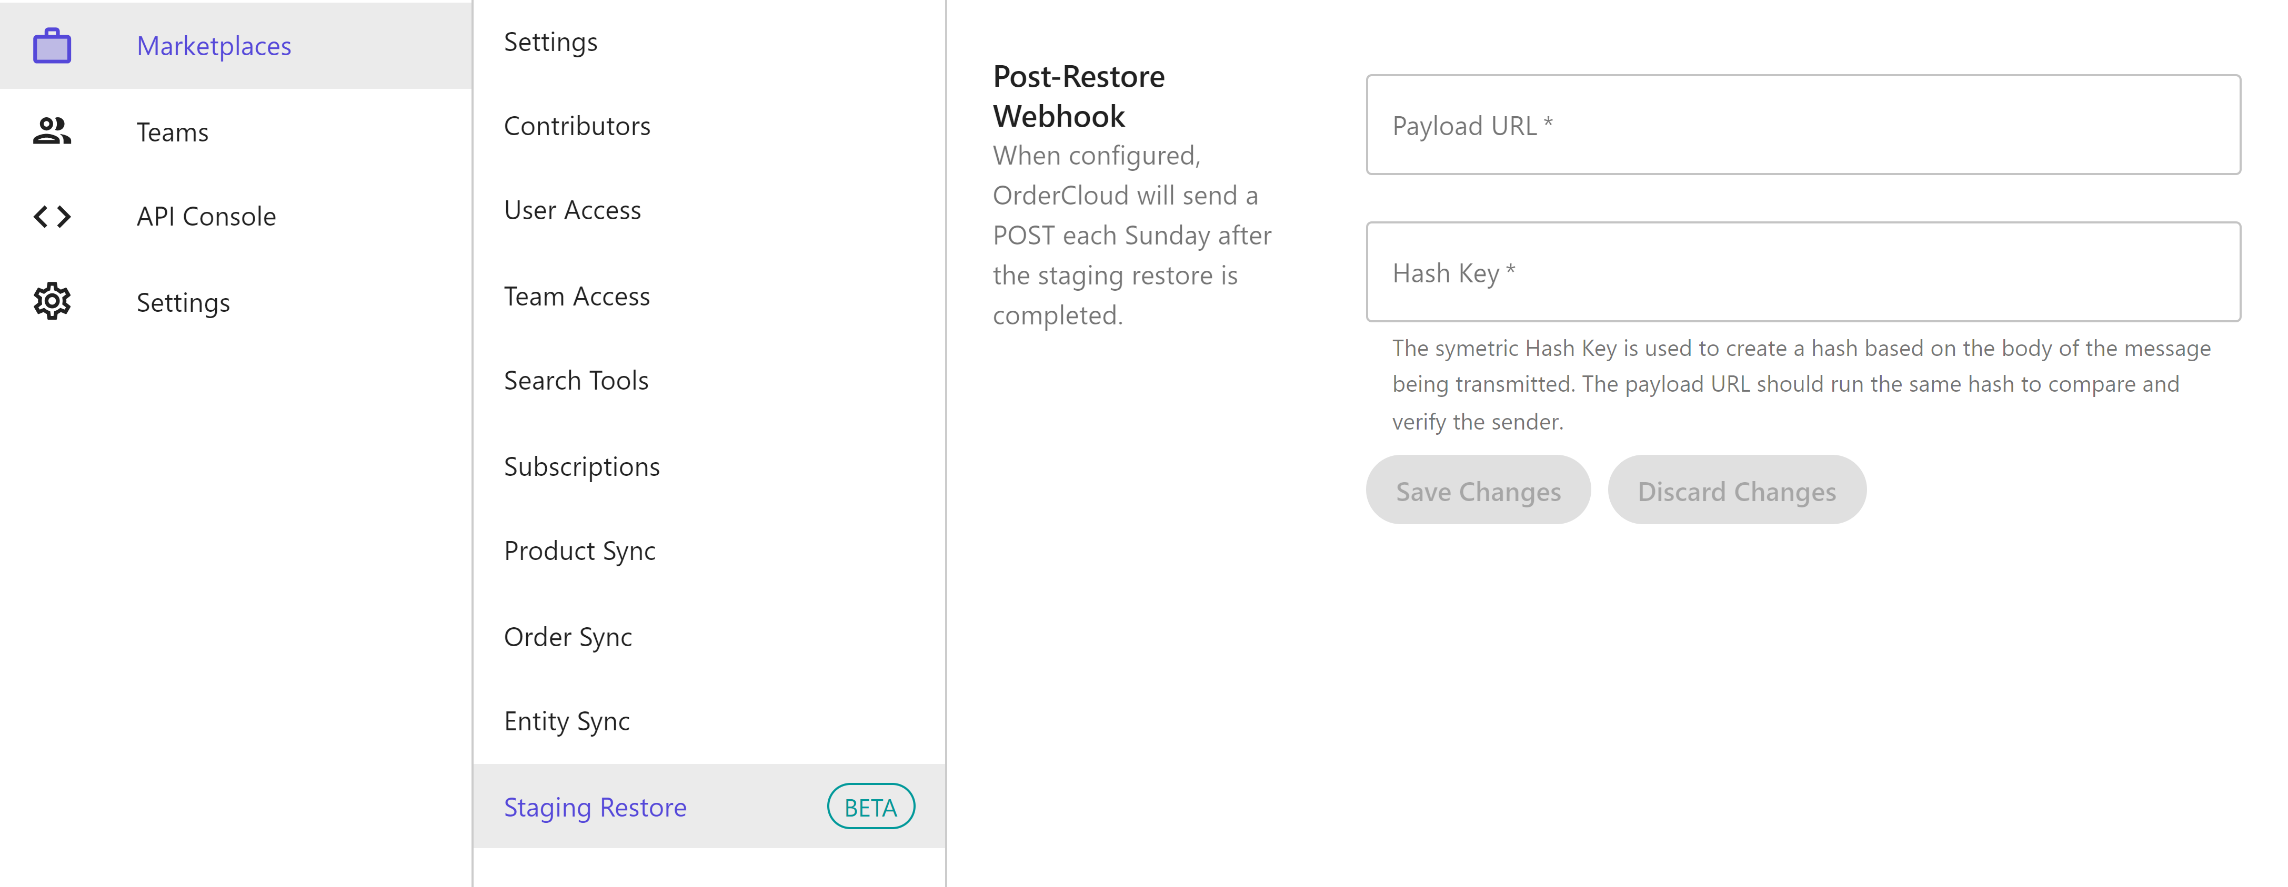Open the User Access page
Image resolution: width=2288 pixels, height=887 pixels.
point(709,210)
